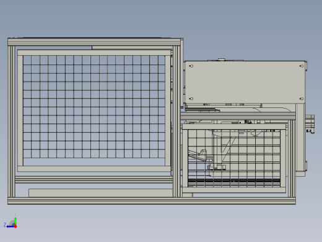Pick the bottom-left keyhole slot on cover plate

click(x=191, y=99)
